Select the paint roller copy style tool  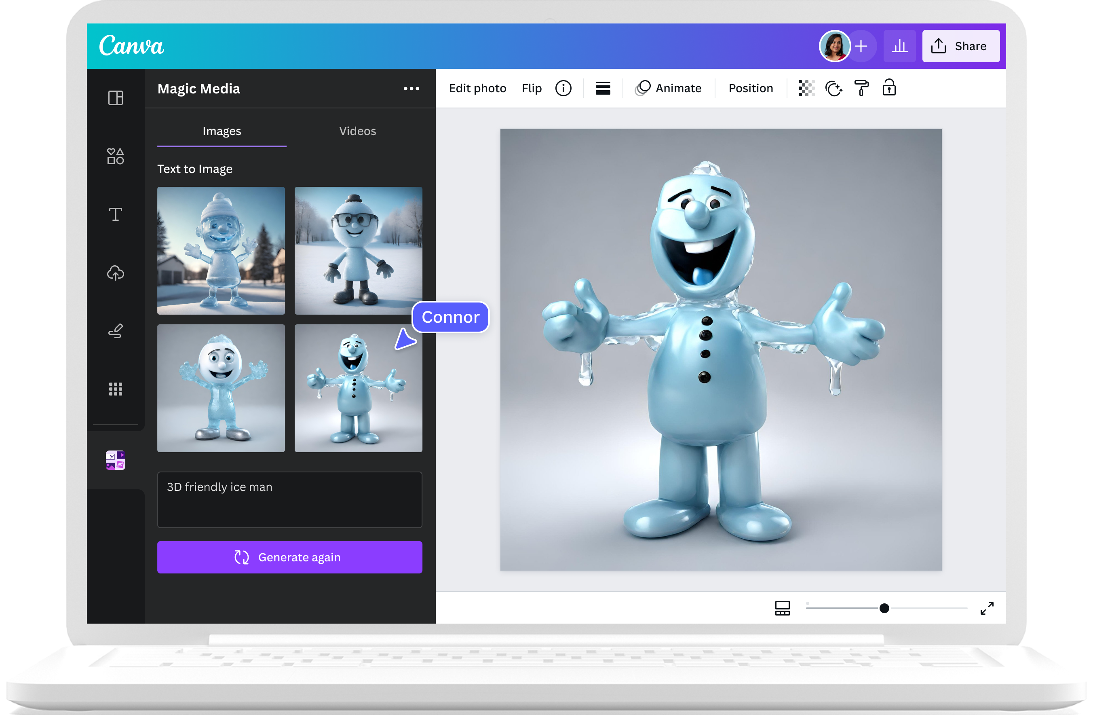(861, 88)
